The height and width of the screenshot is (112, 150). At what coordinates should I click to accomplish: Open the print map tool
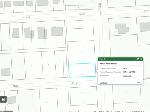tap(3, 99)
